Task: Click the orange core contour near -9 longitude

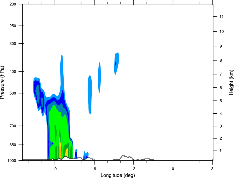Action: click(x=60, y=151)
